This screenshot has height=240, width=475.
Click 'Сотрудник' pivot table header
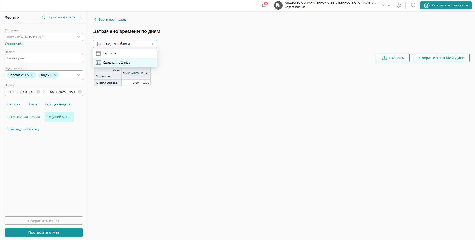click(x=103, y=77)
